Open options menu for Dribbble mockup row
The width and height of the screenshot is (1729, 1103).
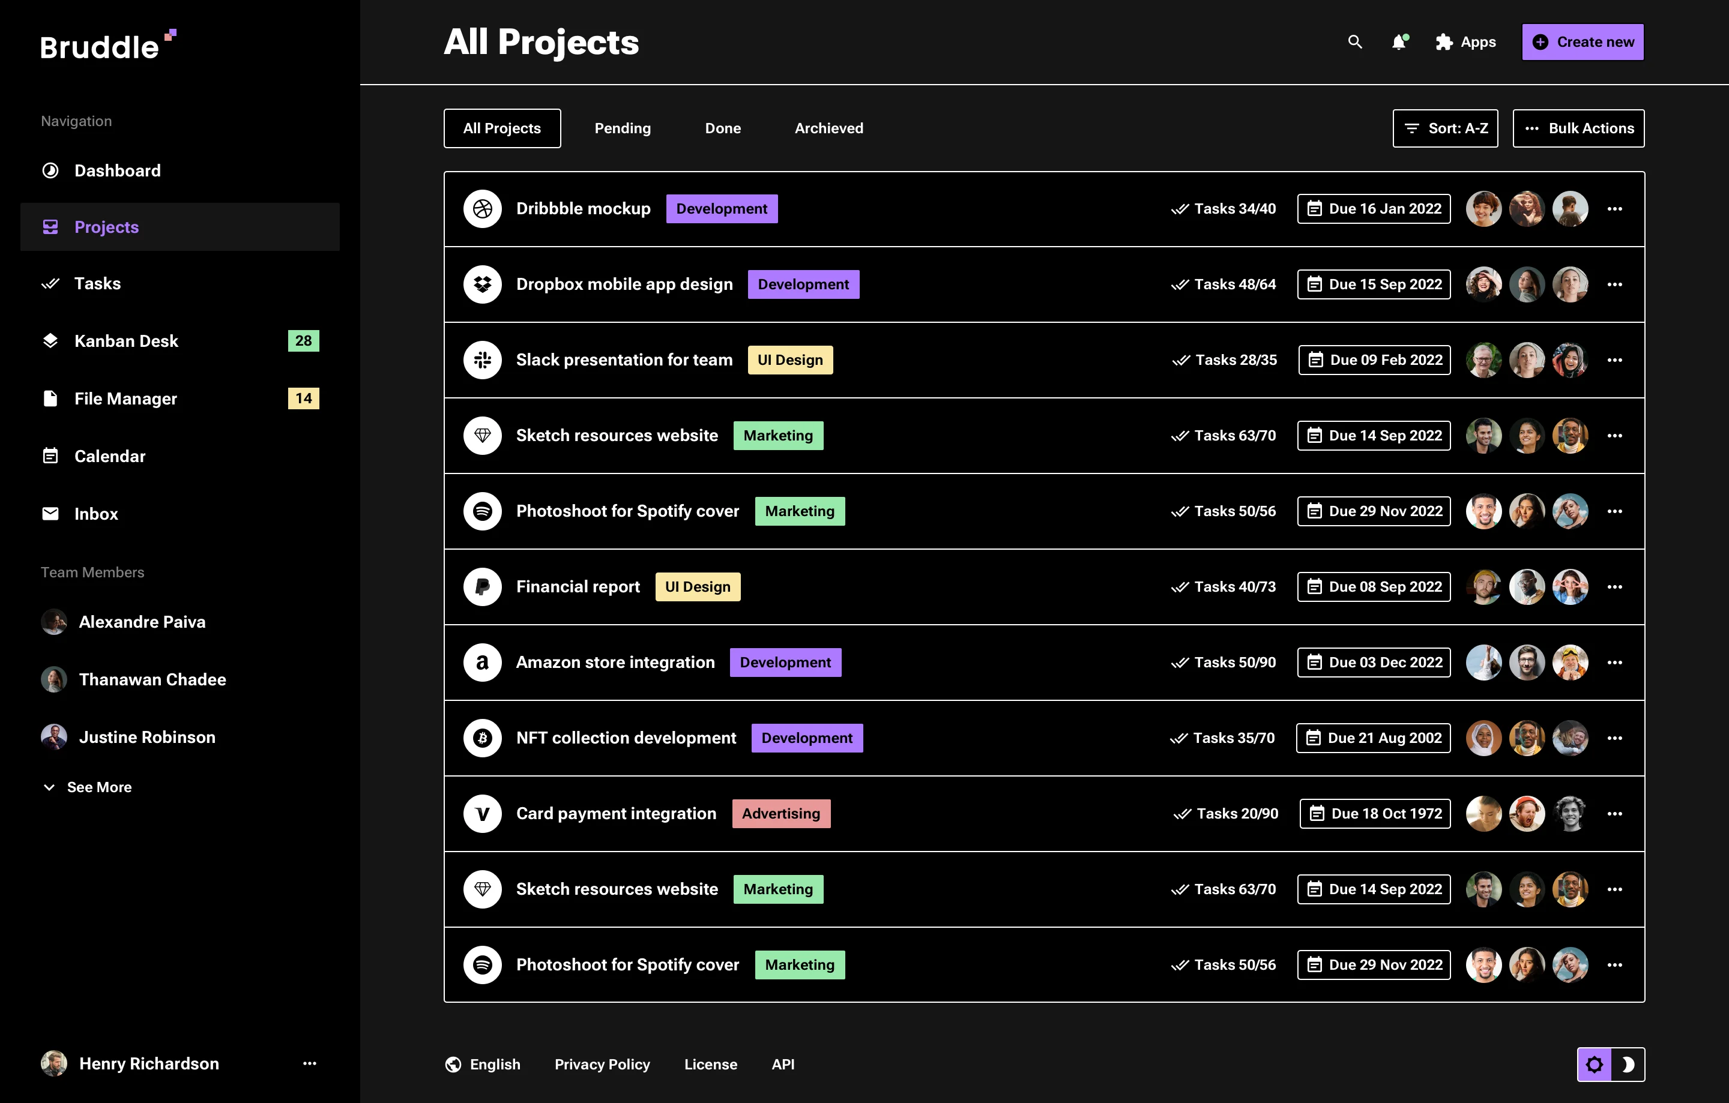pyautogui.click(x=1616, y=209)
